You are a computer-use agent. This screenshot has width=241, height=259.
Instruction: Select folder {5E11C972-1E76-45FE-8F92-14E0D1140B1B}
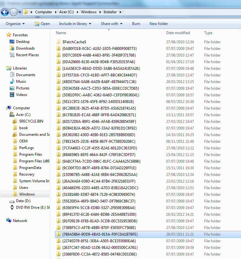(x=98, y=102)
